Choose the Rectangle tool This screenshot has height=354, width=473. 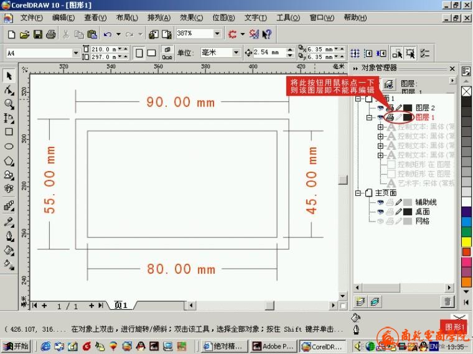coord(9,132)
